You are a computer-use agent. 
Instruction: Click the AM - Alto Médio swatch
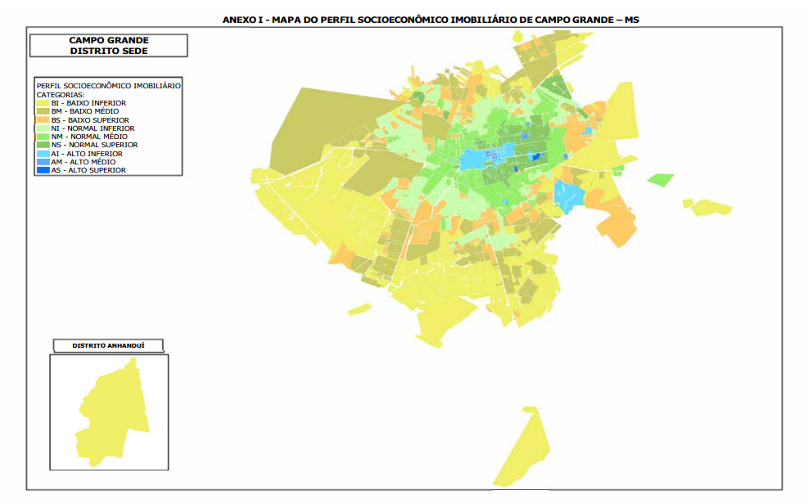[x=43, y=162]
